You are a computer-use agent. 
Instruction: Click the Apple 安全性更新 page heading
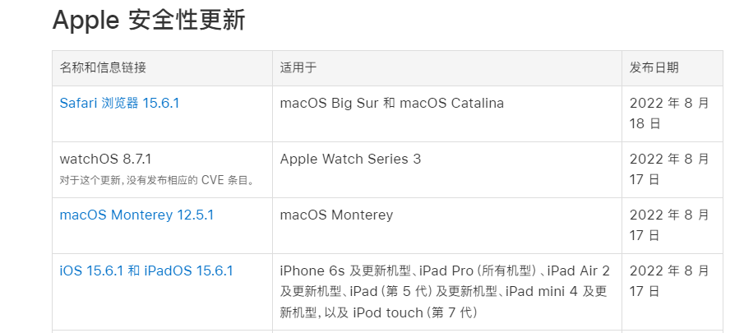pyautogui.click(x=149, y=21)
